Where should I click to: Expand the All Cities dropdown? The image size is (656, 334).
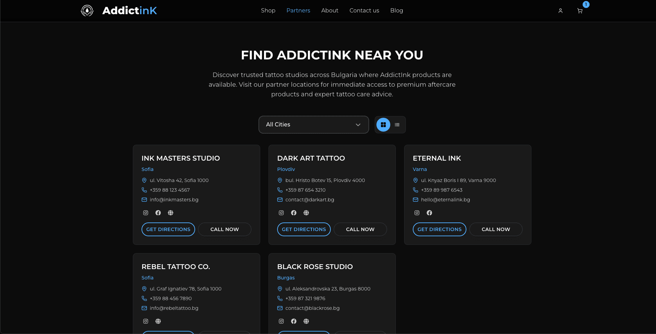314,125
